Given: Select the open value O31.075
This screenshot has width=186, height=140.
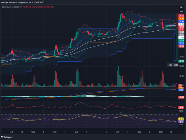Looking at the screenshot, I should click(x=22, y=7).
